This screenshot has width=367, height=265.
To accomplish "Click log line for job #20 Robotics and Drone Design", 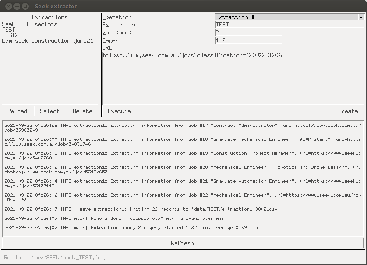I will pos(183,169).
